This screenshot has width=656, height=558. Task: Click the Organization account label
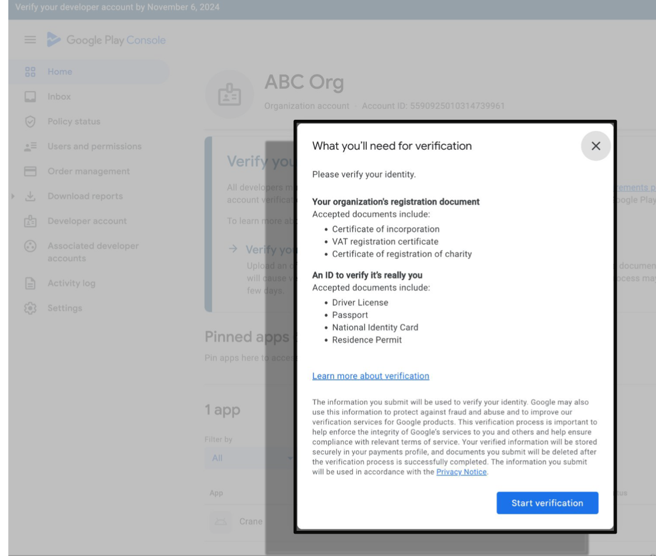[307, 106]
